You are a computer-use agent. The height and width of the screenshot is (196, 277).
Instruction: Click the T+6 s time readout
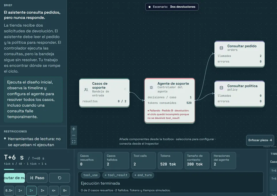click(14, 157)
